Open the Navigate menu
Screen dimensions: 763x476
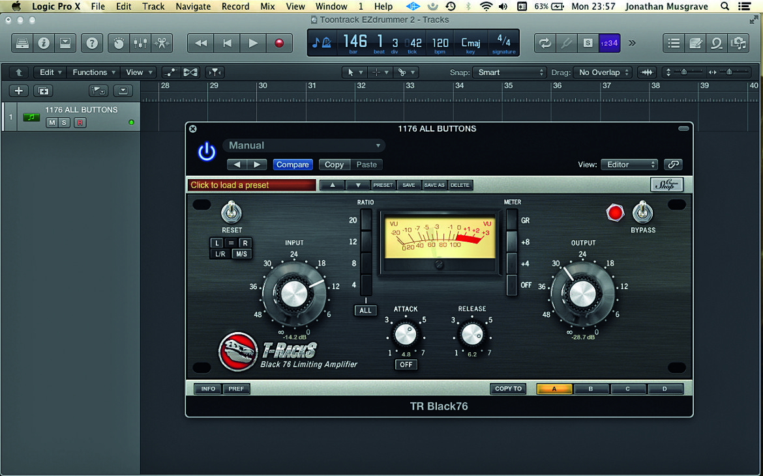coord(193,7)
